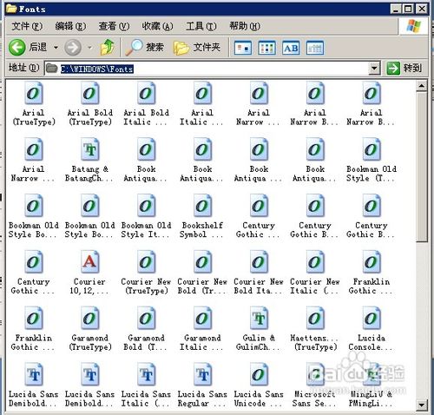The width and height of the screenshot is (434, 415).
Task: Open the Back button history dropdown arrow
Action: [x=56, y=48]
